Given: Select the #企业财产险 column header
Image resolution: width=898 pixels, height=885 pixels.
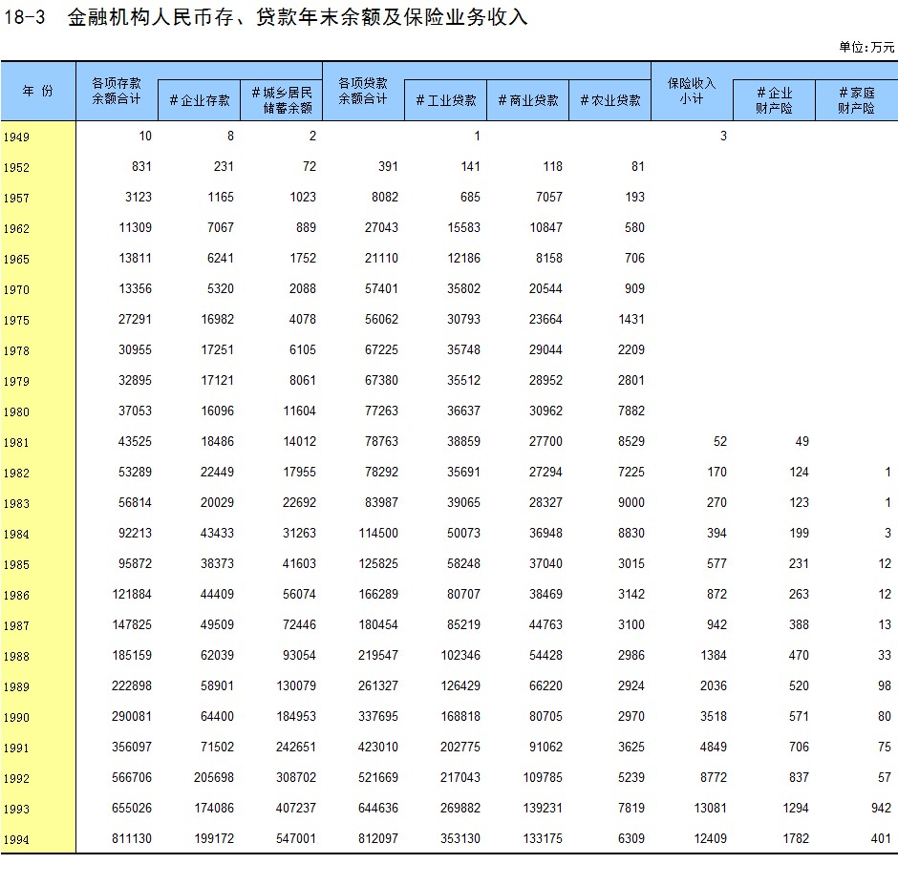Looking at the screenshot, I should click(x=774, y=100).
